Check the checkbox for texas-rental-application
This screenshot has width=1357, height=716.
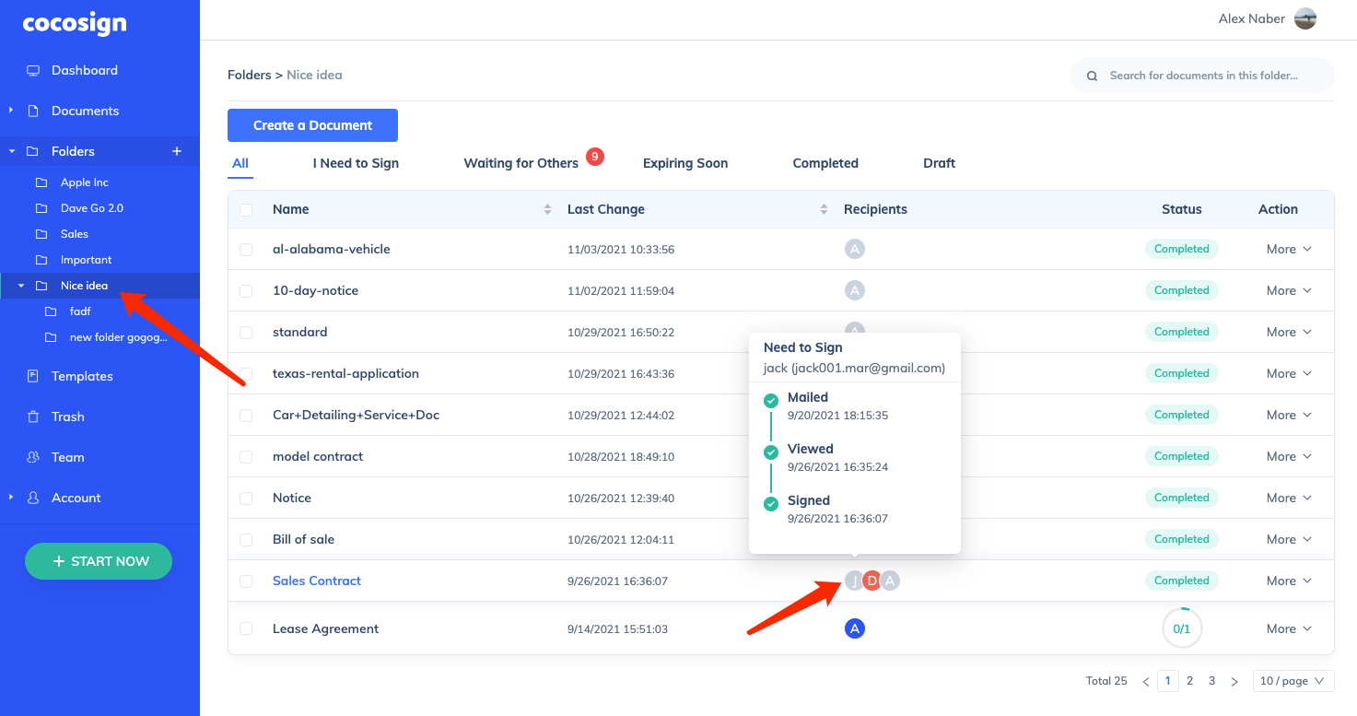[x=246, y=373]
